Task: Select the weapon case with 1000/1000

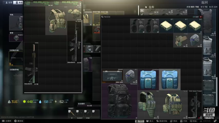Action: [x=113, y=76]
